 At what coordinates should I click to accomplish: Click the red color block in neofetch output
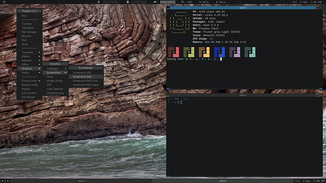[173, 52]
